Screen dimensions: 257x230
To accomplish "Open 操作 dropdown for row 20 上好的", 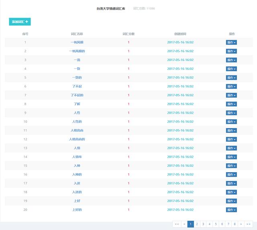I will pyautogui.click(x=231, y=210).
